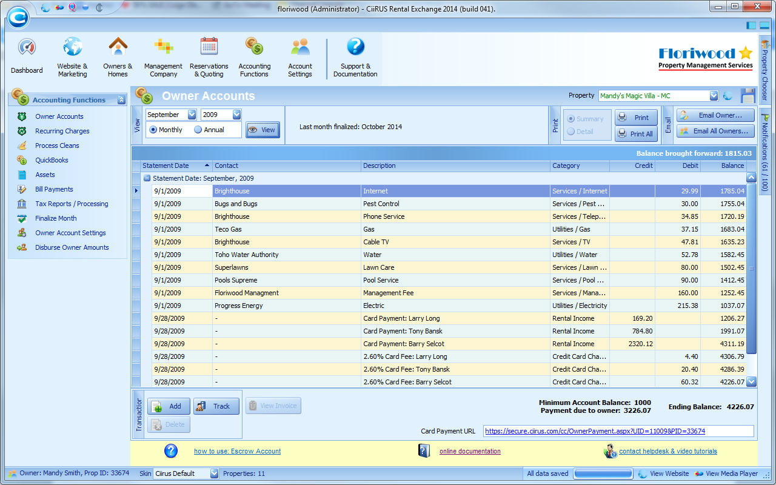Open Owners & Homes house icon
Image resolution: width=776 pixels, height=485 pixels.
click(x=118, y=47)
